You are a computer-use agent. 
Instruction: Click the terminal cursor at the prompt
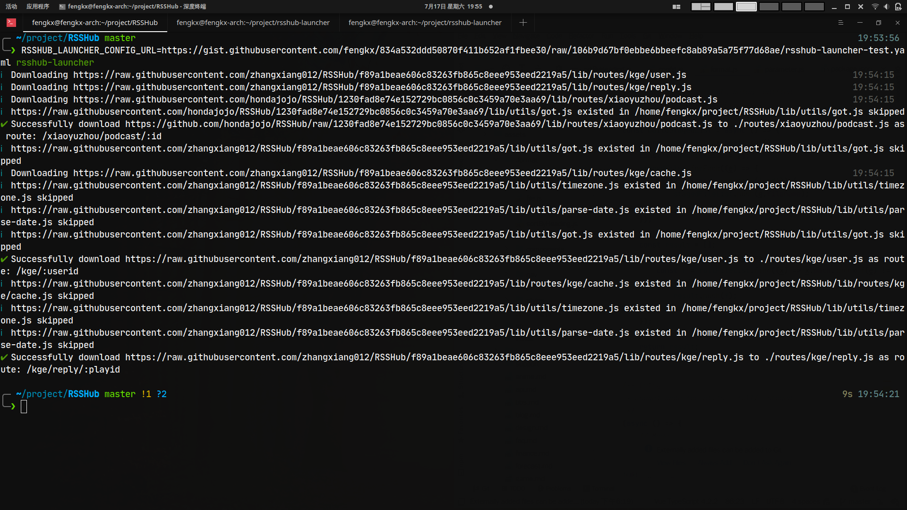point(24,407)
